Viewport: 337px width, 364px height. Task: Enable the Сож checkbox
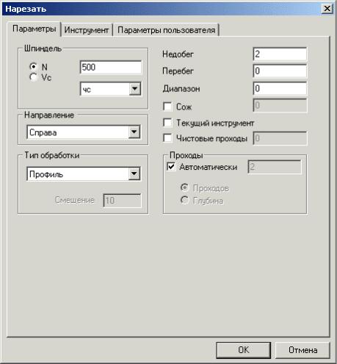[167, 107]
